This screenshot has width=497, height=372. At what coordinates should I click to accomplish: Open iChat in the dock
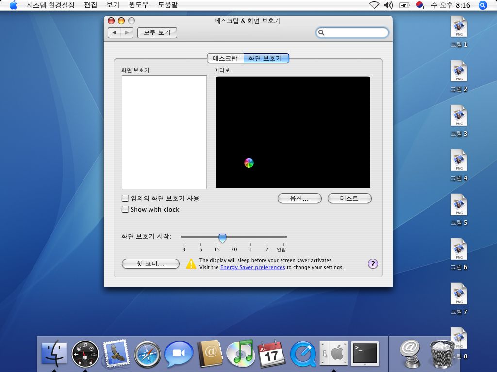pyautogui.click(x=179, y=355)
